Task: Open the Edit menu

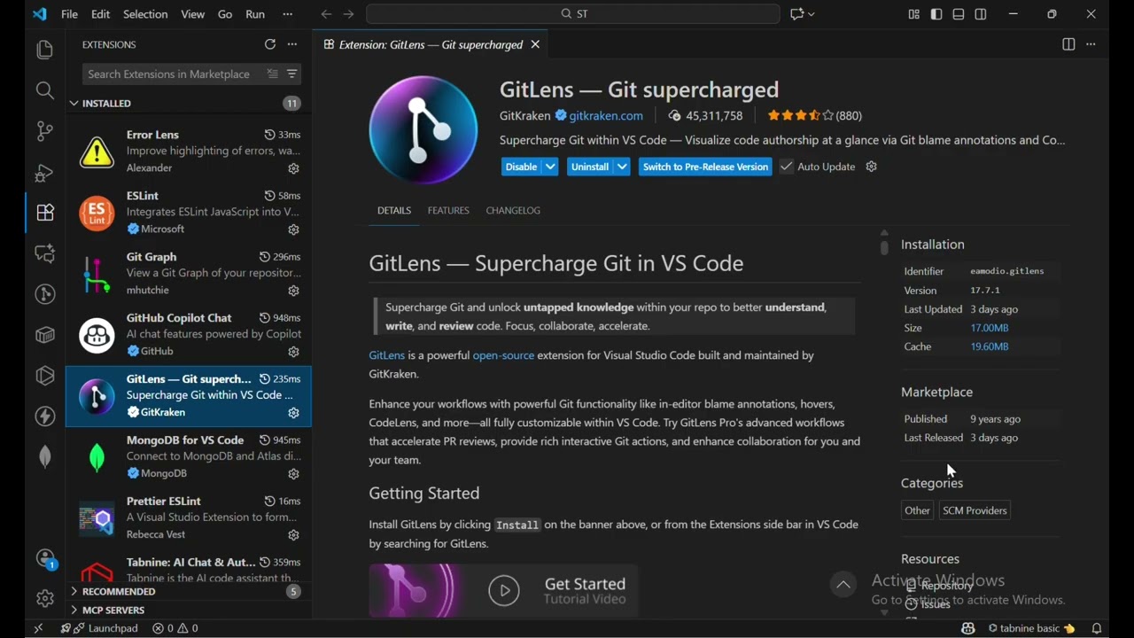Action: pos(101,14)
